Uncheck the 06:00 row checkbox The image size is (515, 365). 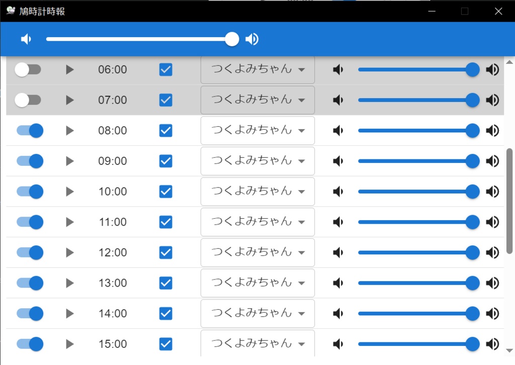click(165, 69)
